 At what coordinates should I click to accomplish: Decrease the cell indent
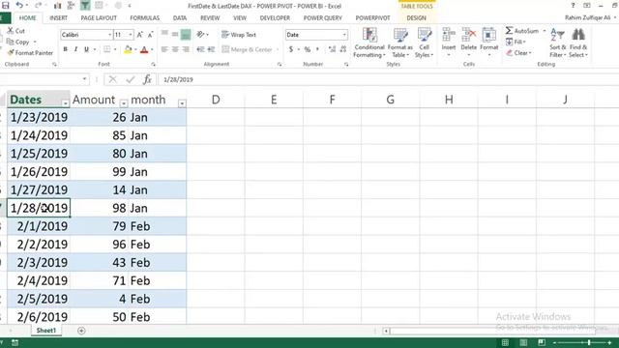(x=200, y=49)
